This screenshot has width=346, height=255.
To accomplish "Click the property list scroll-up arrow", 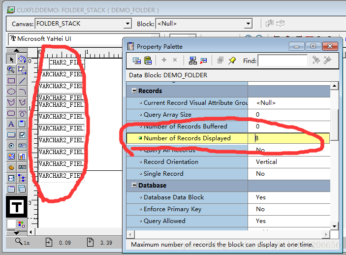I will (335, 86).
